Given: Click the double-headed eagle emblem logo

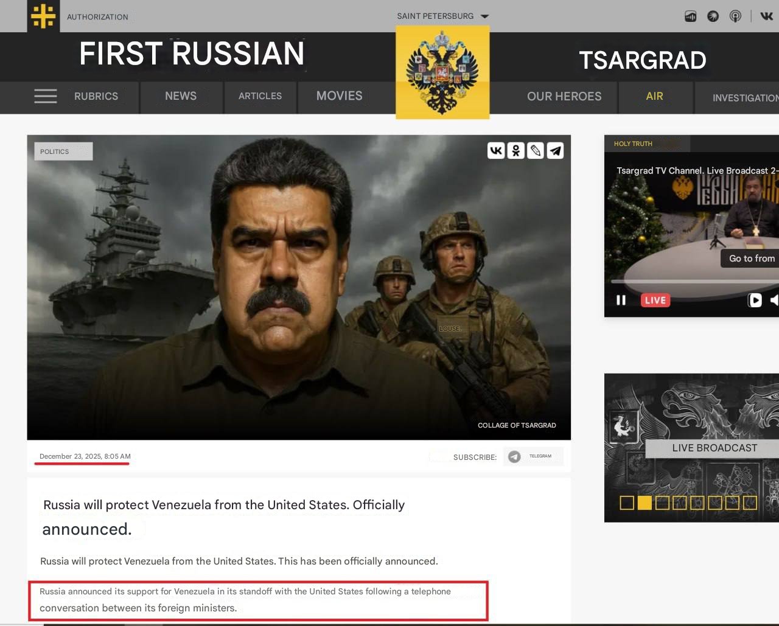Looking at the screenshot, I should point(442,72).
